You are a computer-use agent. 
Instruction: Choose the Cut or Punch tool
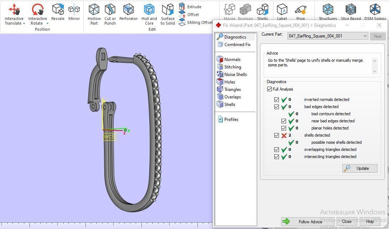click(110, 14)
